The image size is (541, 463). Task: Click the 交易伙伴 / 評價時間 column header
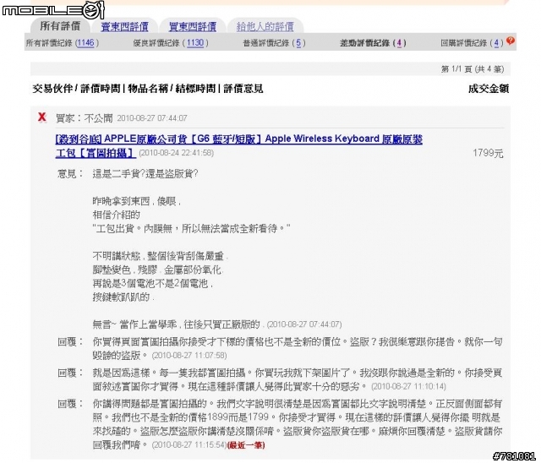point(76,89)
